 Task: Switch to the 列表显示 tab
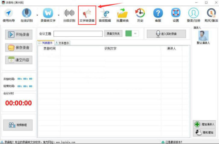click(x=46, y=43)
